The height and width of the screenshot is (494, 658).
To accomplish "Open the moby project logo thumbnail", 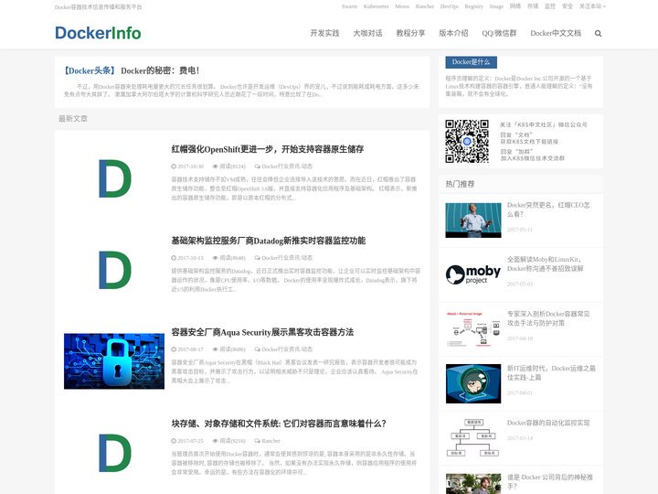I will click(473, 274).
